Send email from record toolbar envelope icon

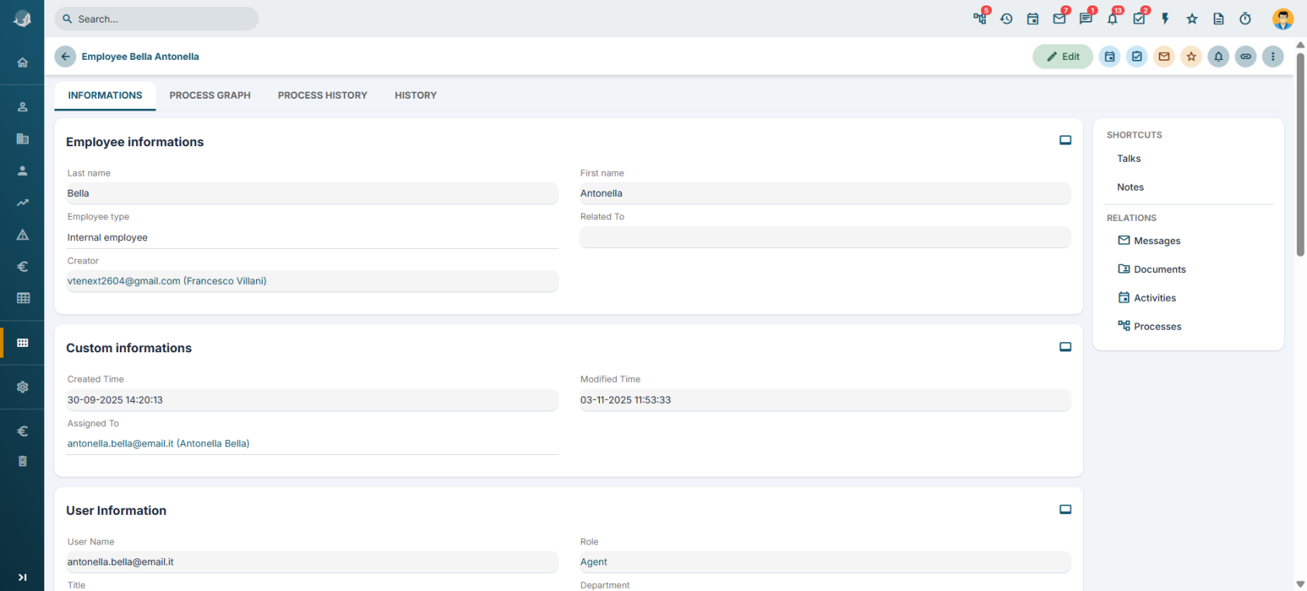tap(1164, 56)
